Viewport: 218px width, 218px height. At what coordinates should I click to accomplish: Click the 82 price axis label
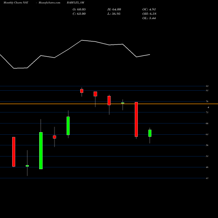point(207,86)
